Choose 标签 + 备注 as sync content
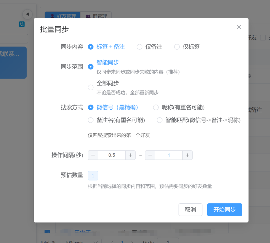Viewport: 270px width, 243px height. click(91, 47)
